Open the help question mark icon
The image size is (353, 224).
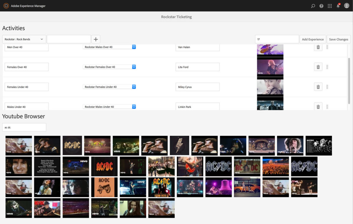coord(321,6)
